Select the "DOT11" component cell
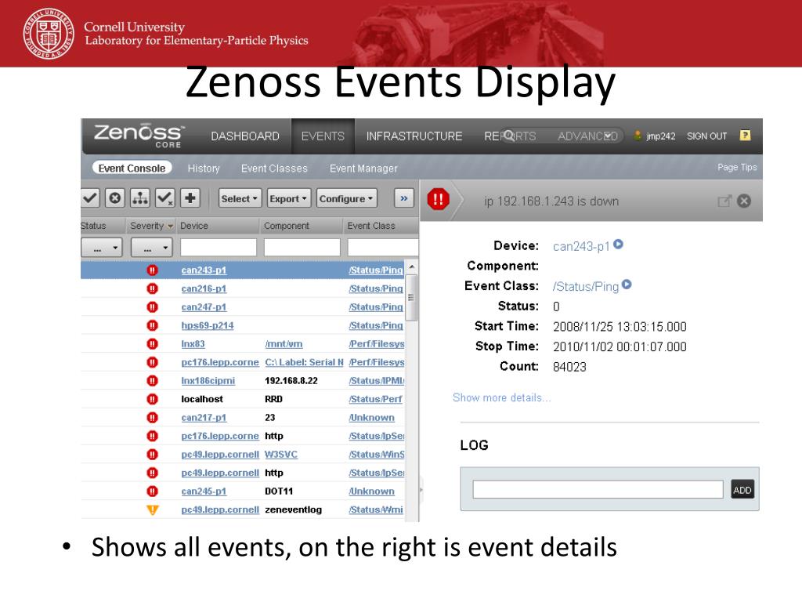 click(279, 491)
